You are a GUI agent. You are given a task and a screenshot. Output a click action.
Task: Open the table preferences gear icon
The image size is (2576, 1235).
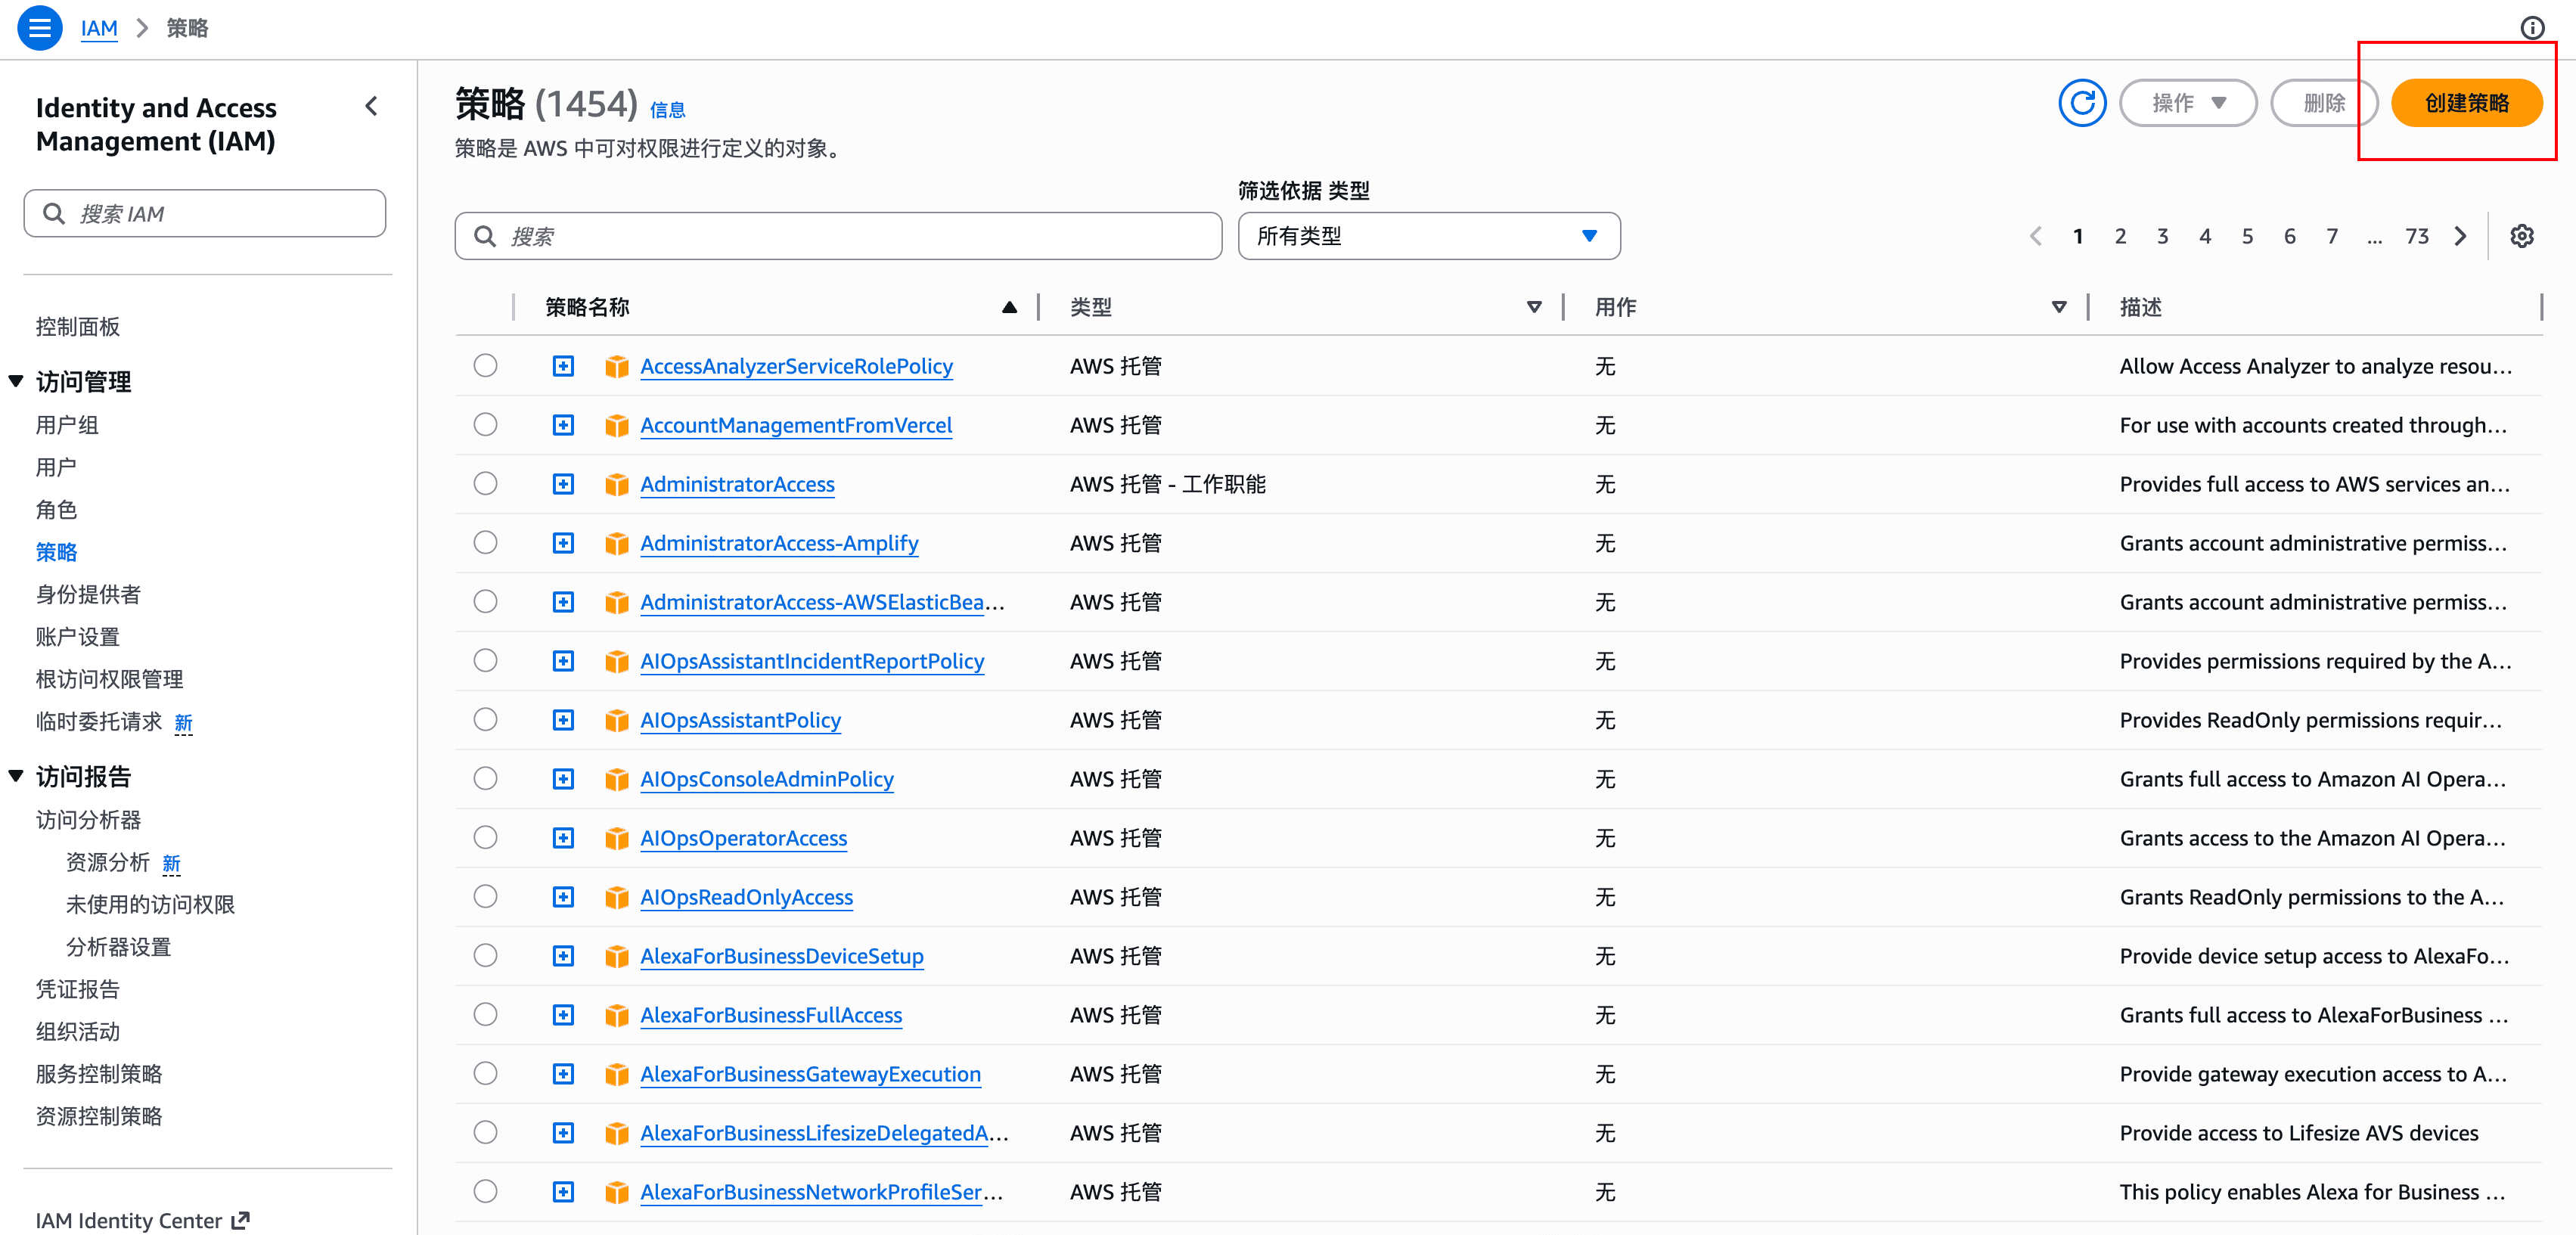(x=2521, y=236)
